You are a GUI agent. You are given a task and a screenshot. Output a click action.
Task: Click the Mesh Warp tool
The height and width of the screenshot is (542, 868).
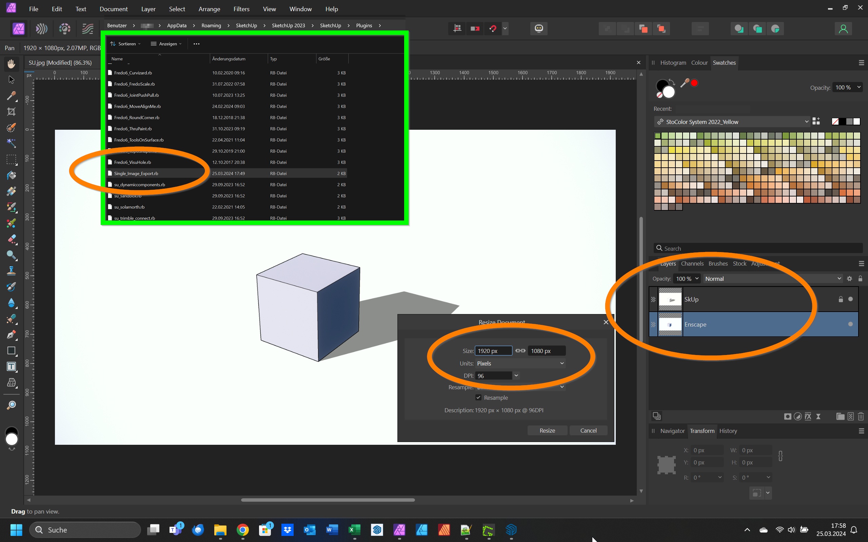[x=11, y=382]
